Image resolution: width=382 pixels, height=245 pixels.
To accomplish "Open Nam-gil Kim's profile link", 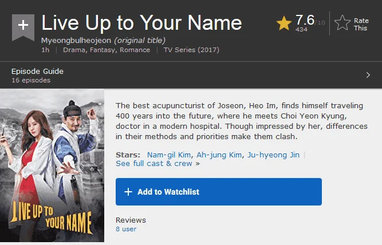I will tap(169, 155).
